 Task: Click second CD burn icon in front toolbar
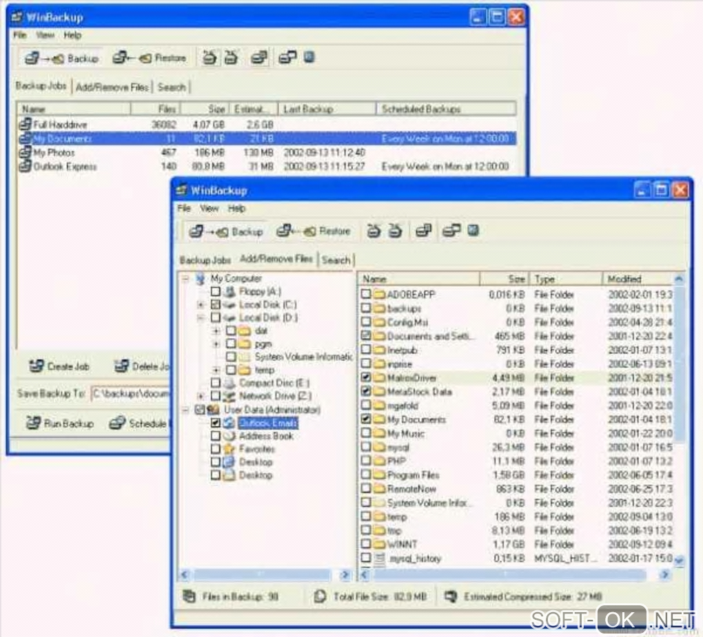(x=395, y=231)
